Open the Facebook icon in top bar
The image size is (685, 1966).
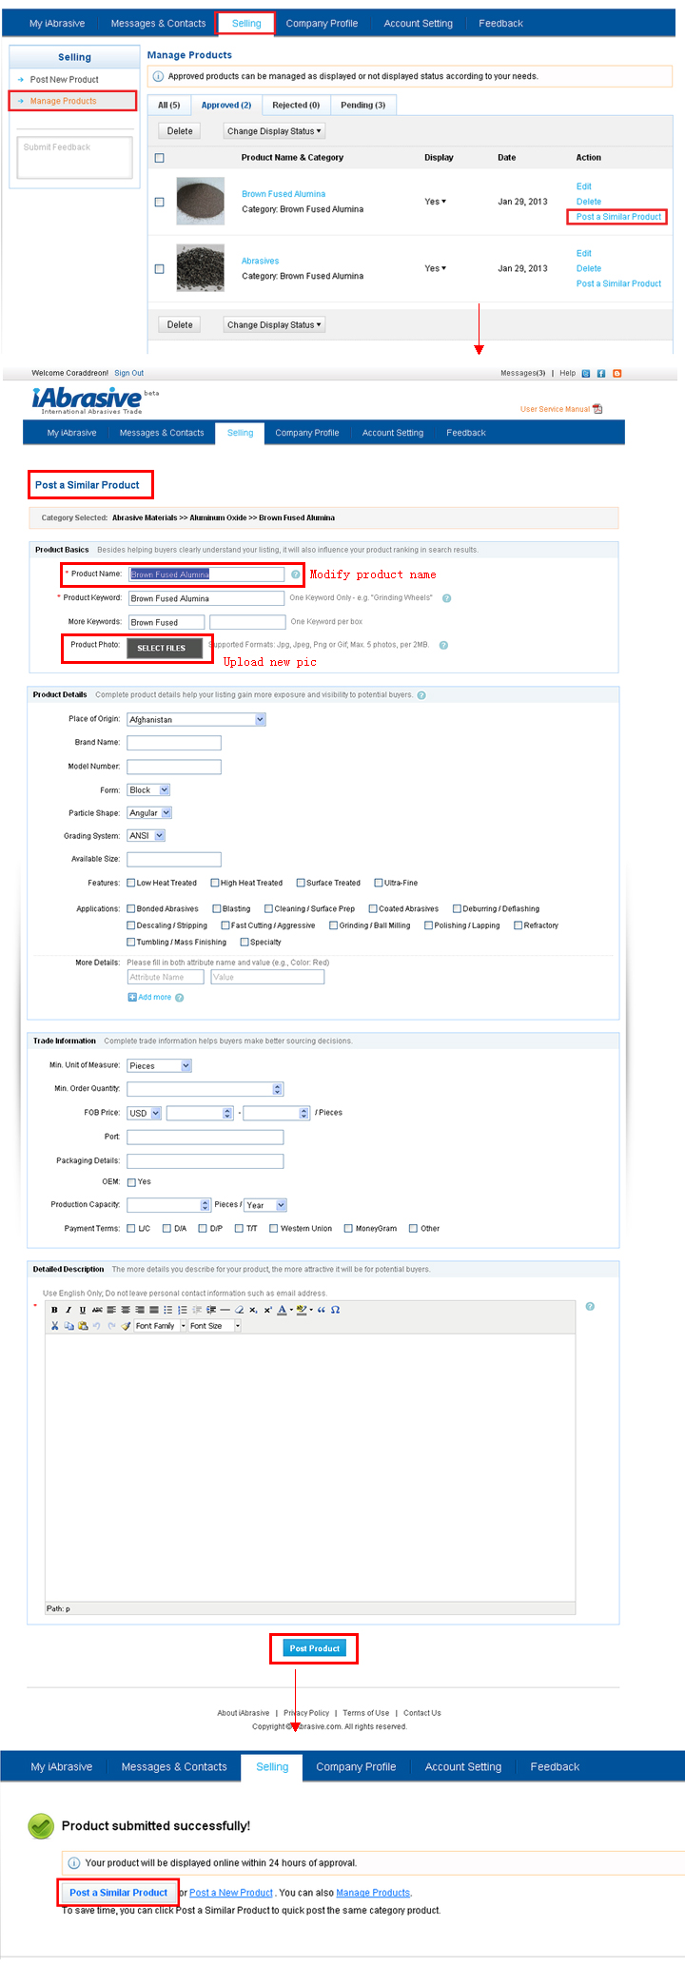[601, 374]
